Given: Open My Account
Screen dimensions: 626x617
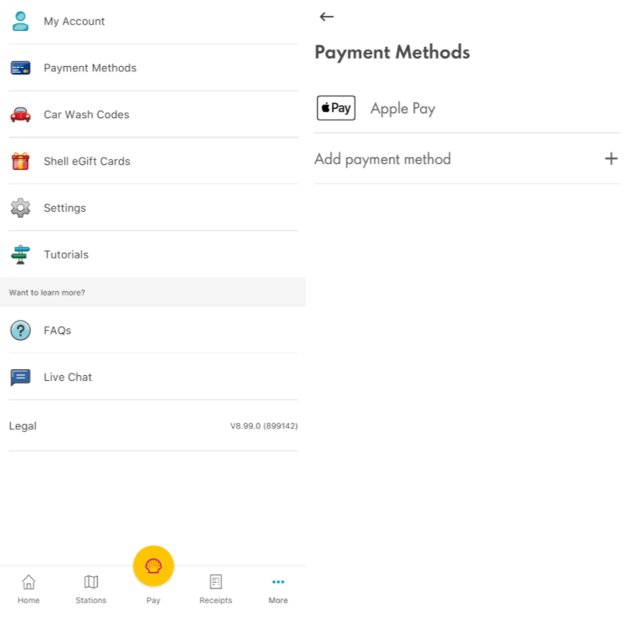Looking at the screenshot, I should click(x=153, y=21).
